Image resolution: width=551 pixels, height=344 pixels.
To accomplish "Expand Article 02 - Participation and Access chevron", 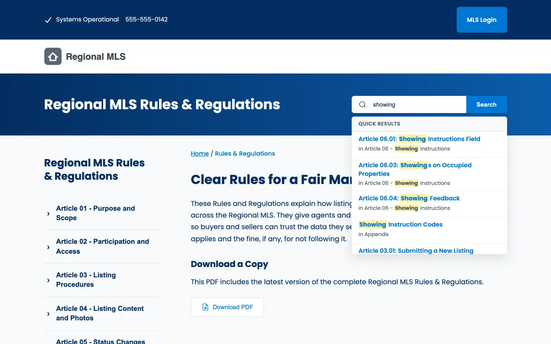I will point(48,247).
